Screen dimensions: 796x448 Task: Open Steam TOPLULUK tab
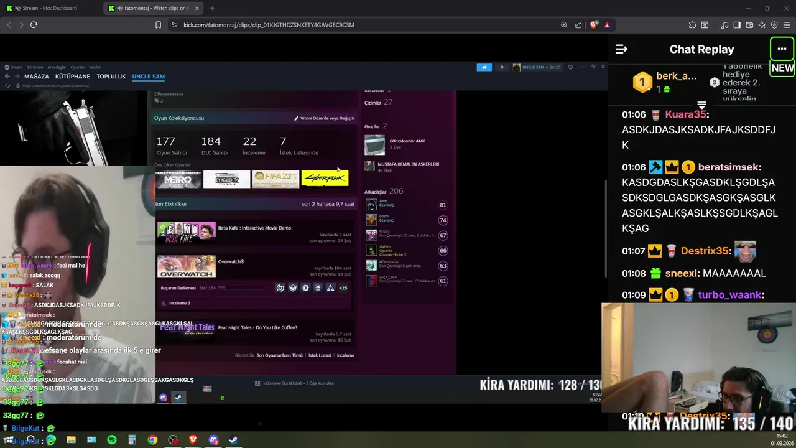click(111, 77)
